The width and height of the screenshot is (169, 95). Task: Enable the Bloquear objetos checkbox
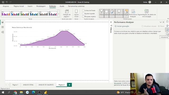coord(83,16)
